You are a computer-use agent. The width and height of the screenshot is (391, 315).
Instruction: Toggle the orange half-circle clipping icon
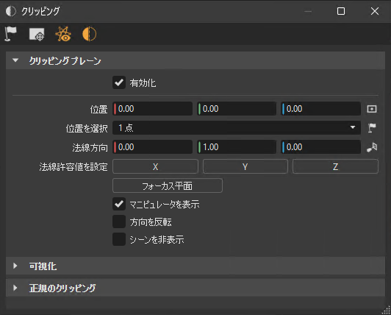[89, 34]
